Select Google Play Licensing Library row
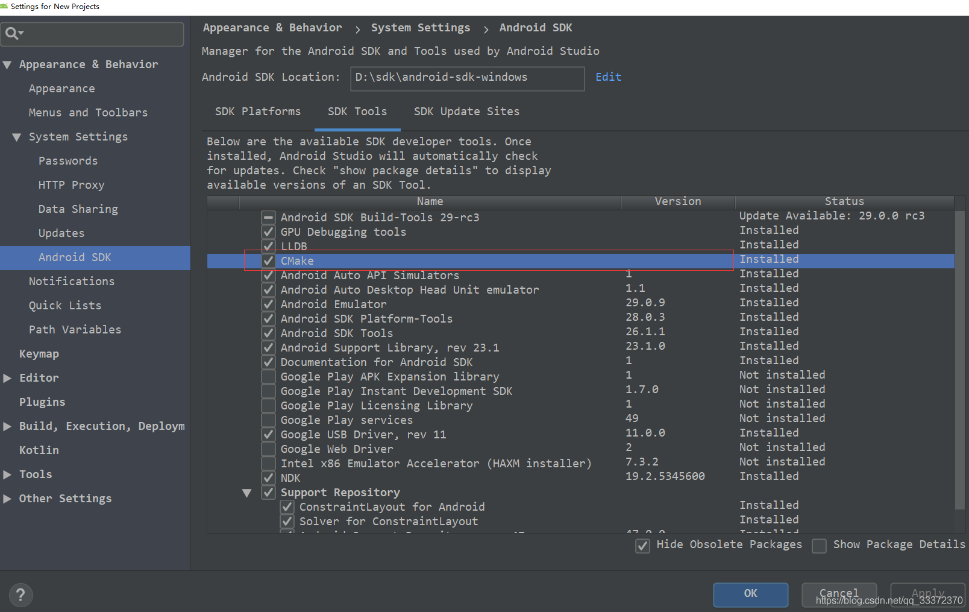The width and height of the screenshot is (969, 612). 581,405
